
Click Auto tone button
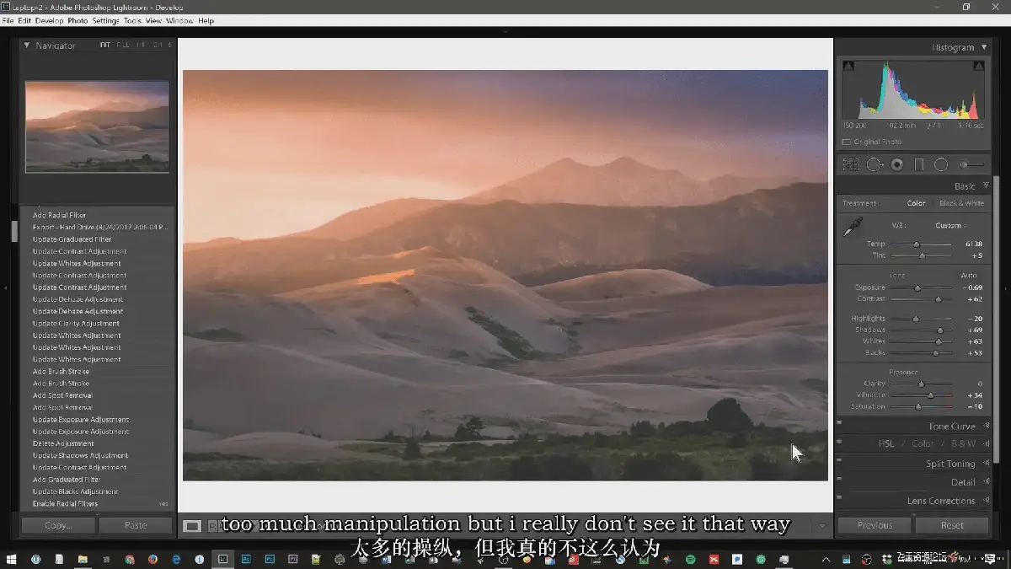[969, 276]
